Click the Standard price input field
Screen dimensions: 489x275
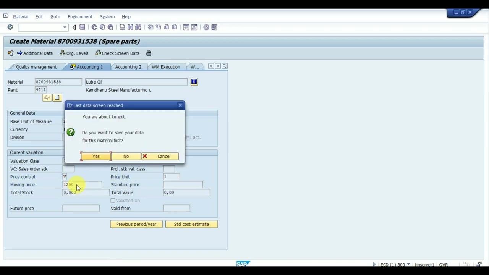point(183,185)
